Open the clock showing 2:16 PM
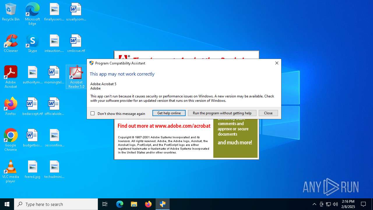373x210 pixels. pos(348,204)
